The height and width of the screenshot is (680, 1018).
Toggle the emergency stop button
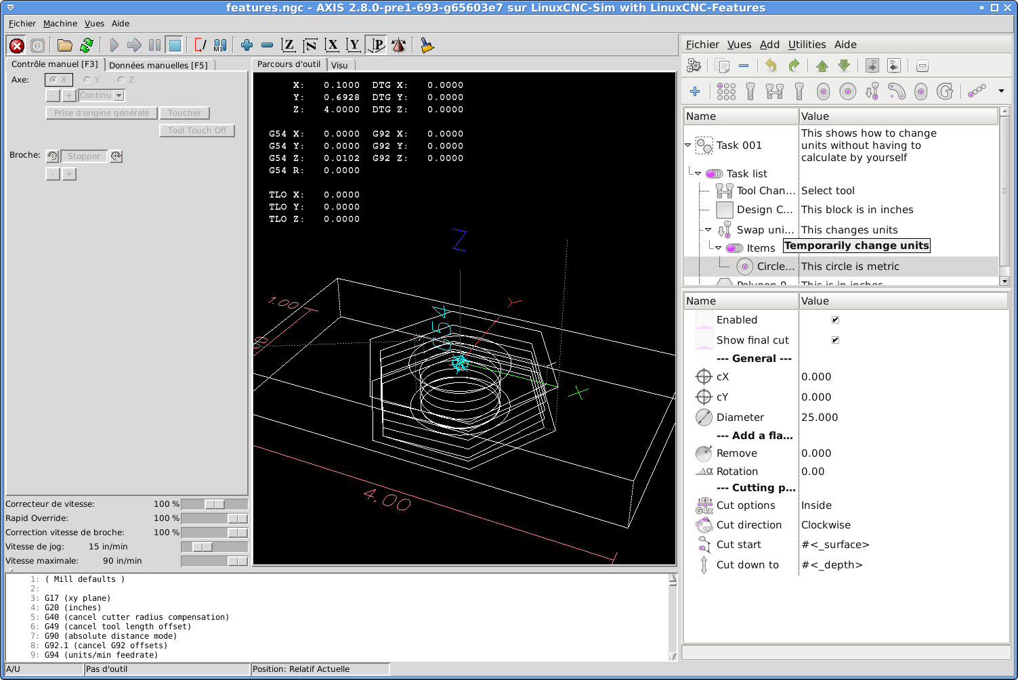pyautogui.click(x=17, y=45)
